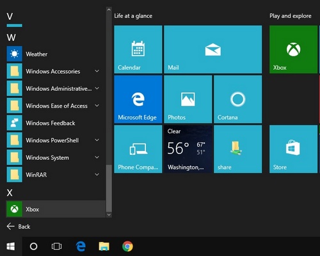The image size is (320, 256).
Task: Select Windows Accessories label
Action: click(x=53, y=71)
